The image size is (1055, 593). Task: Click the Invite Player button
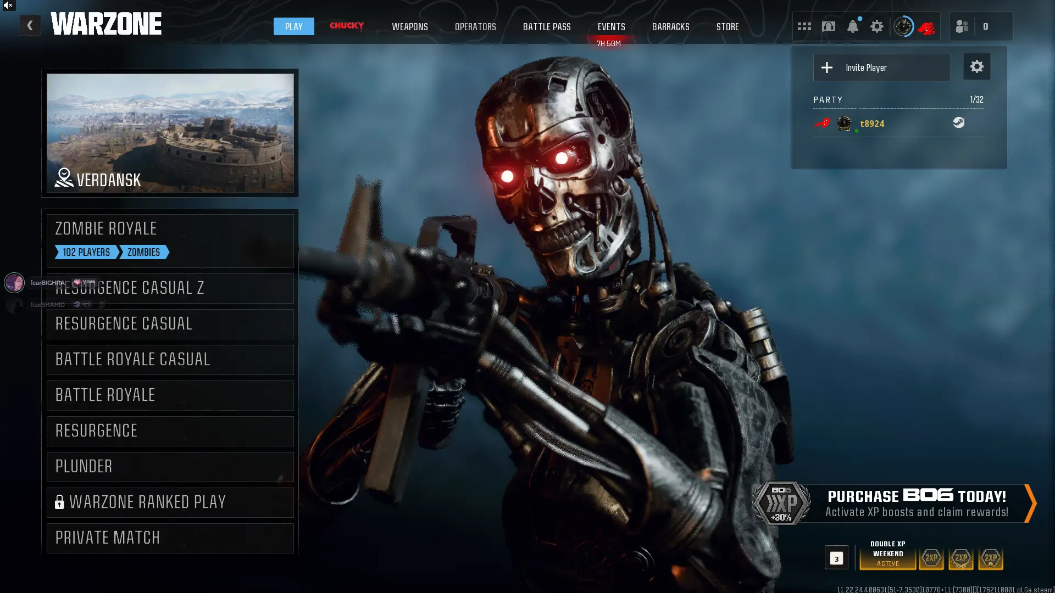click(881, 68)
